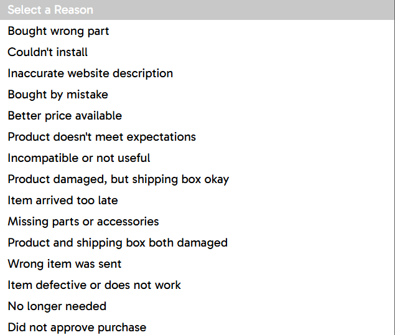Select the 'Bought wrong part' reason
Viewport: 395px width, 335px height.
tap(197, 31)
